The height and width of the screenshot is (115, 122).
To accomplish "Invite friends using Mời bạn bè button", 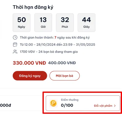I will 65,76.
